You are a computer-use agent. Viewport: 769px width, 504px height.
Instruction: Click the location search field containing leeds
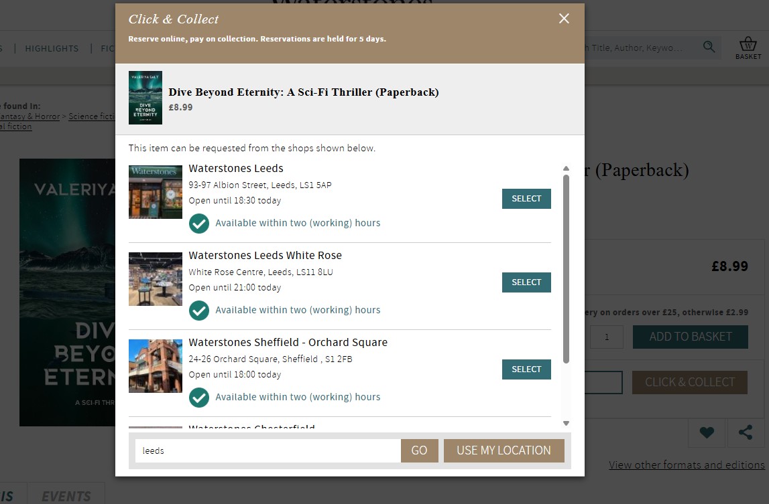coord(268,450)
